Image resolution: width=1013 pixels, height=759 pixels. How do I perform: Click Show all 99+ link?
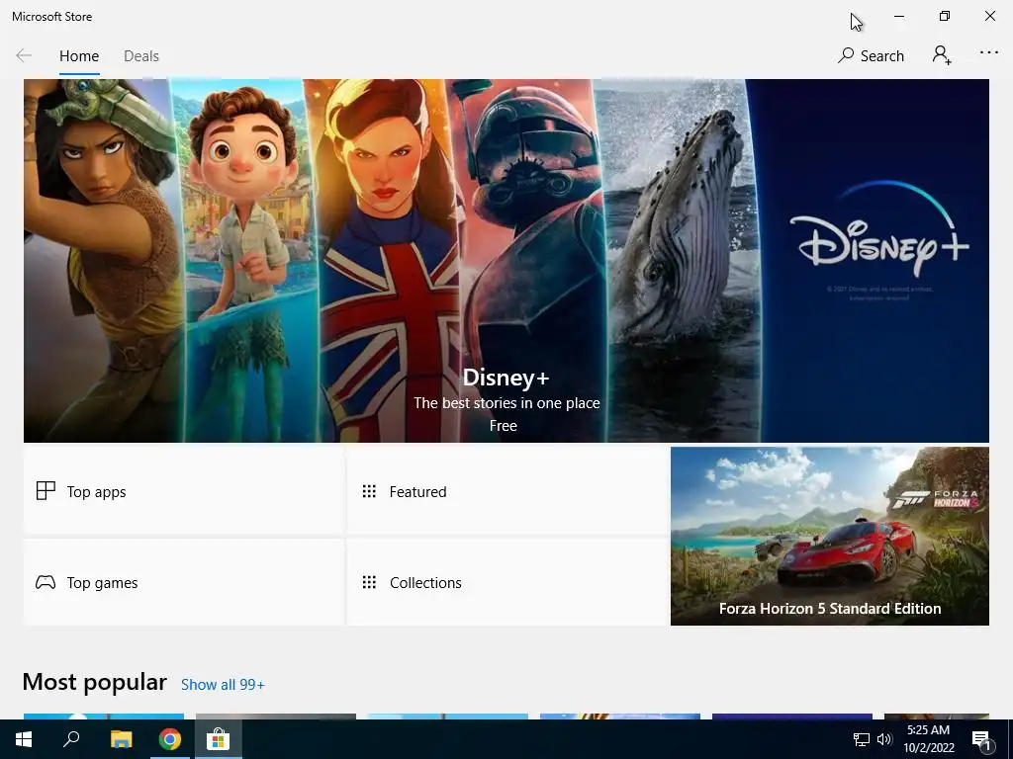(x=223, y=685)
